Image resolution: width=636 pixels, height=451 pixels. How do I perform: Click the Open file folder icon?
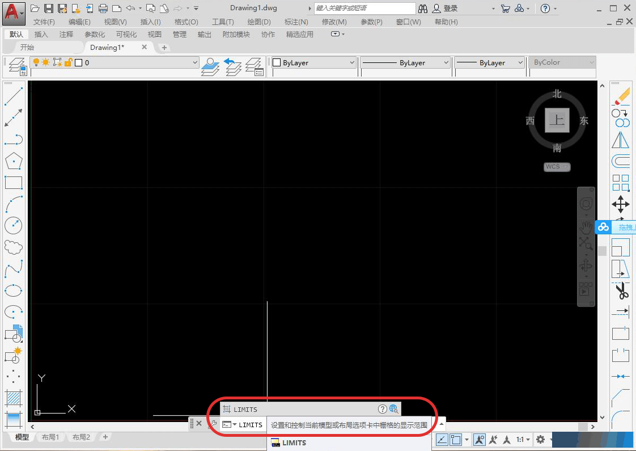tap(35, 8)
